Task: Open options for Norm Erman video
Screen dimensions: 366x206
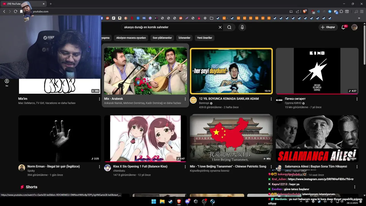Action: point(100,167)
